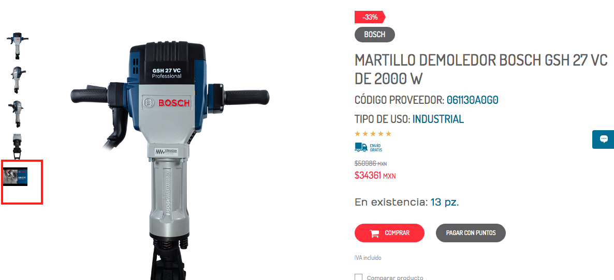Click the INDUSTRIAL usage type link
This screenshot has width=614, height=280.
pyautogui.click(x=438, y=119)
